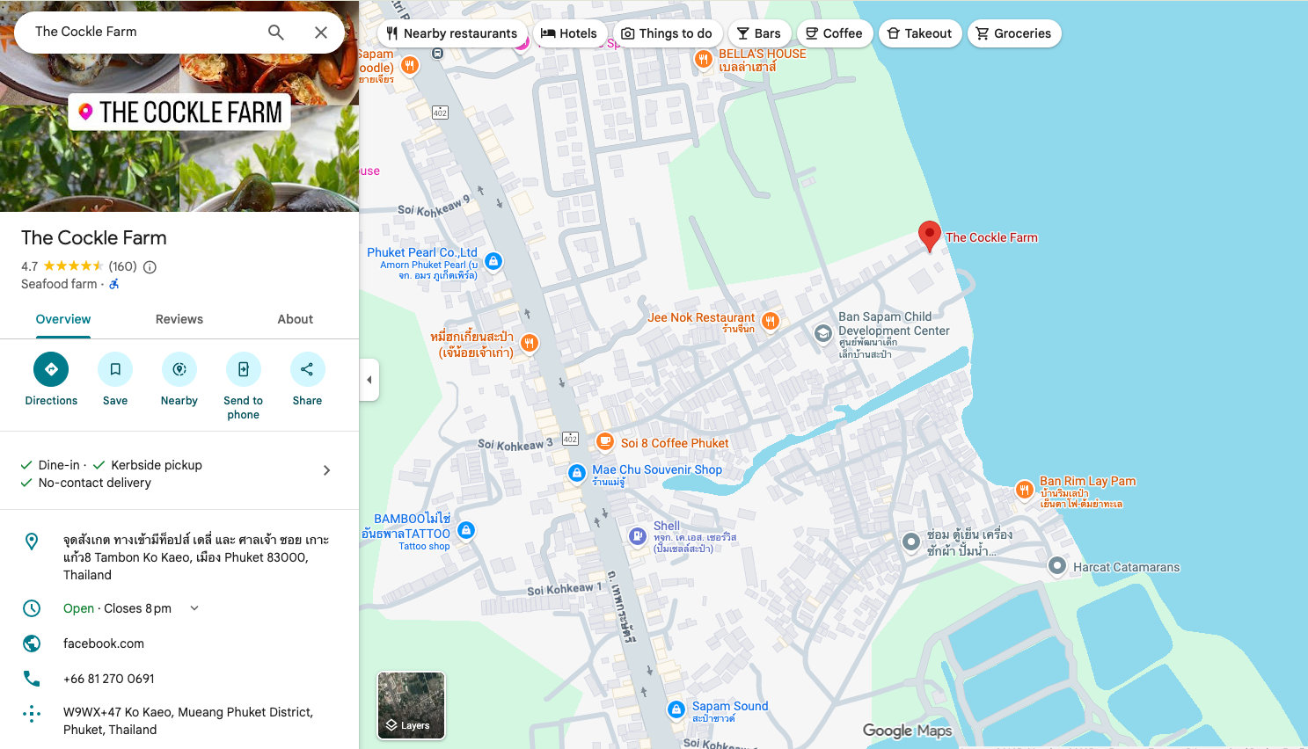The height and width of the screenshot is (749, 1308).
Task: Click the Seafood farm category label
Action: pos(59,284)
